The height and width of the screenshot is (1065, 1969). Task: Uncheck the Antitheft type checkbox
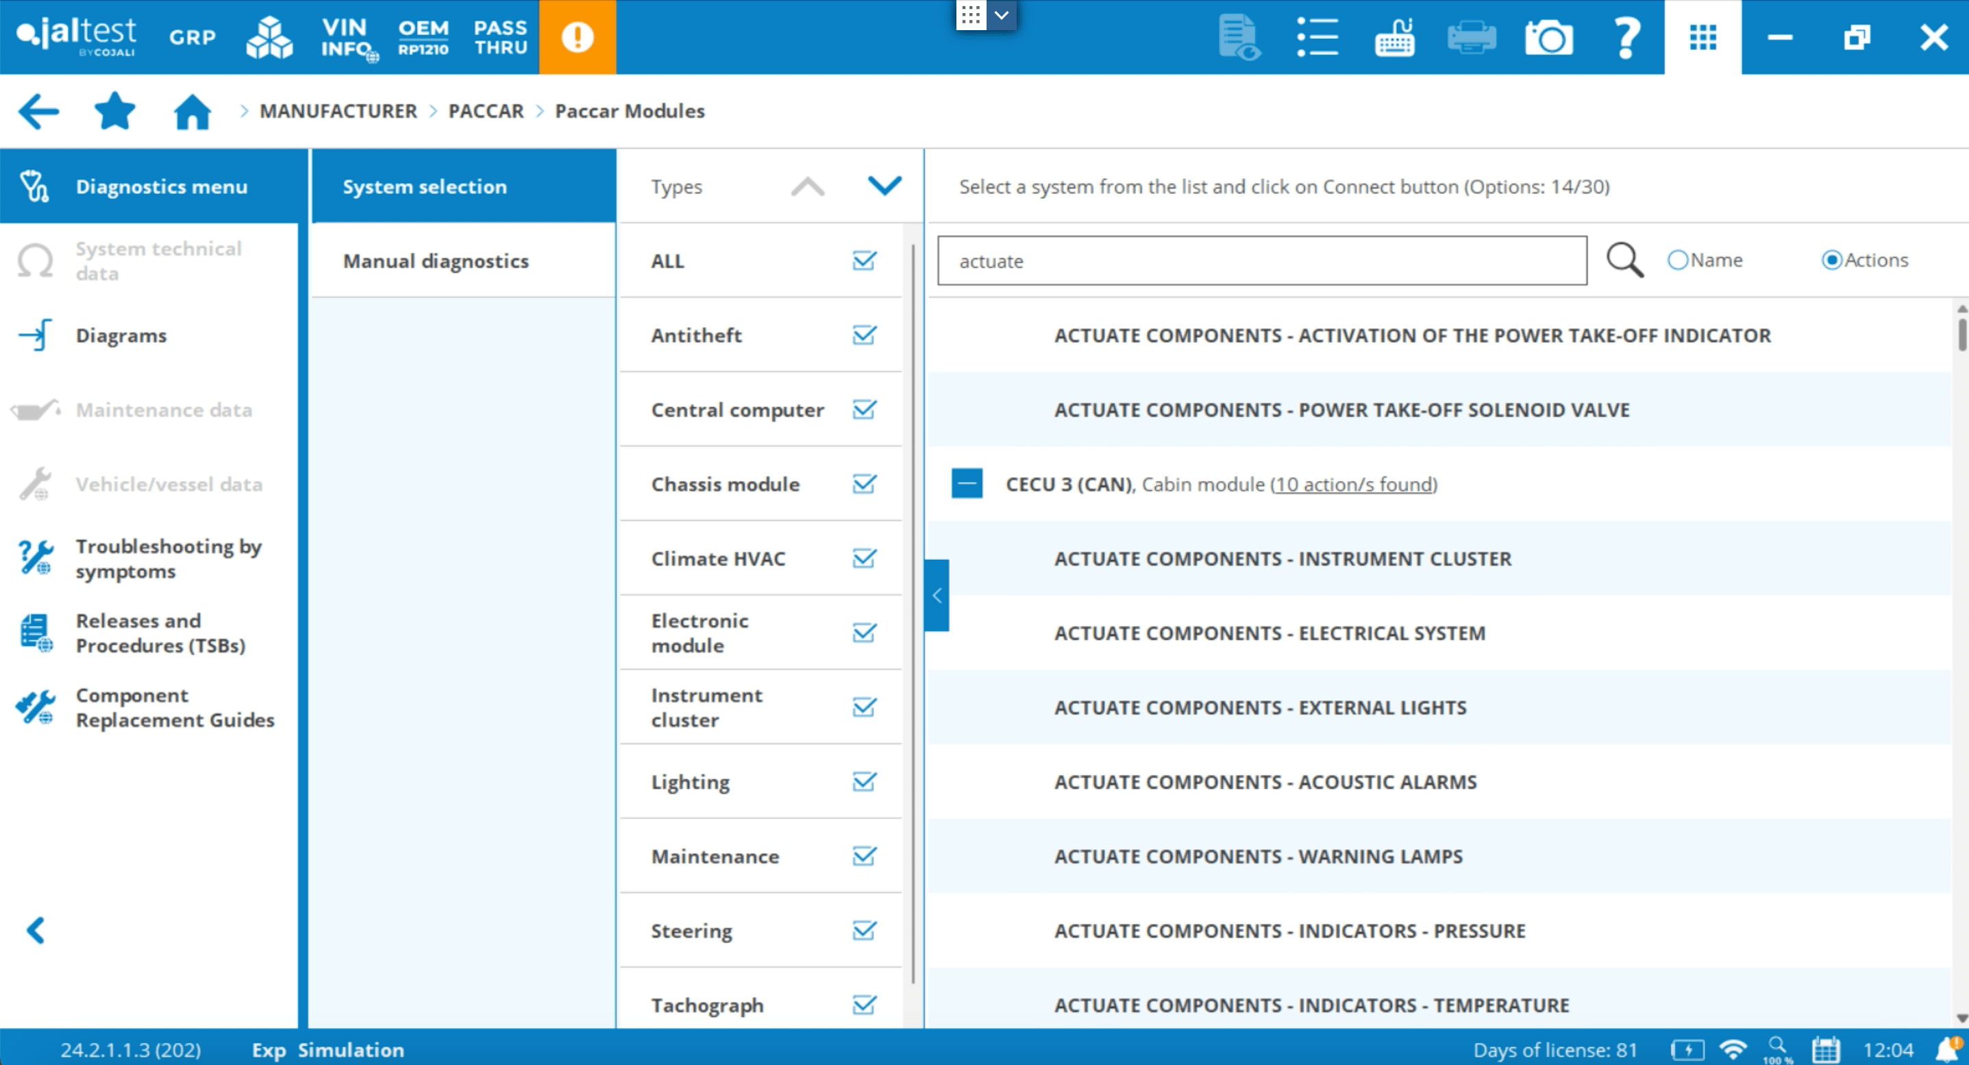[864, 336]
